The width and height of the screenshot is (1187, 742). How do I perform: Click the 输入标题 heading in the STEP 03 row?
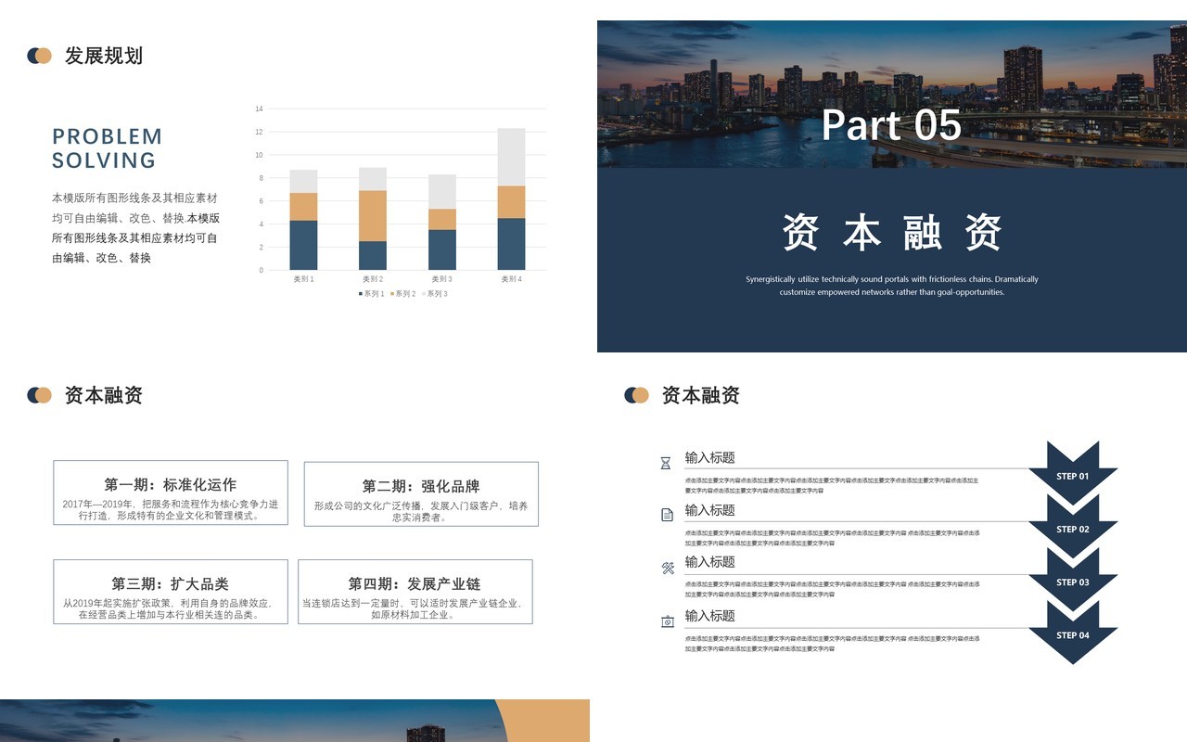coord(709,562)
